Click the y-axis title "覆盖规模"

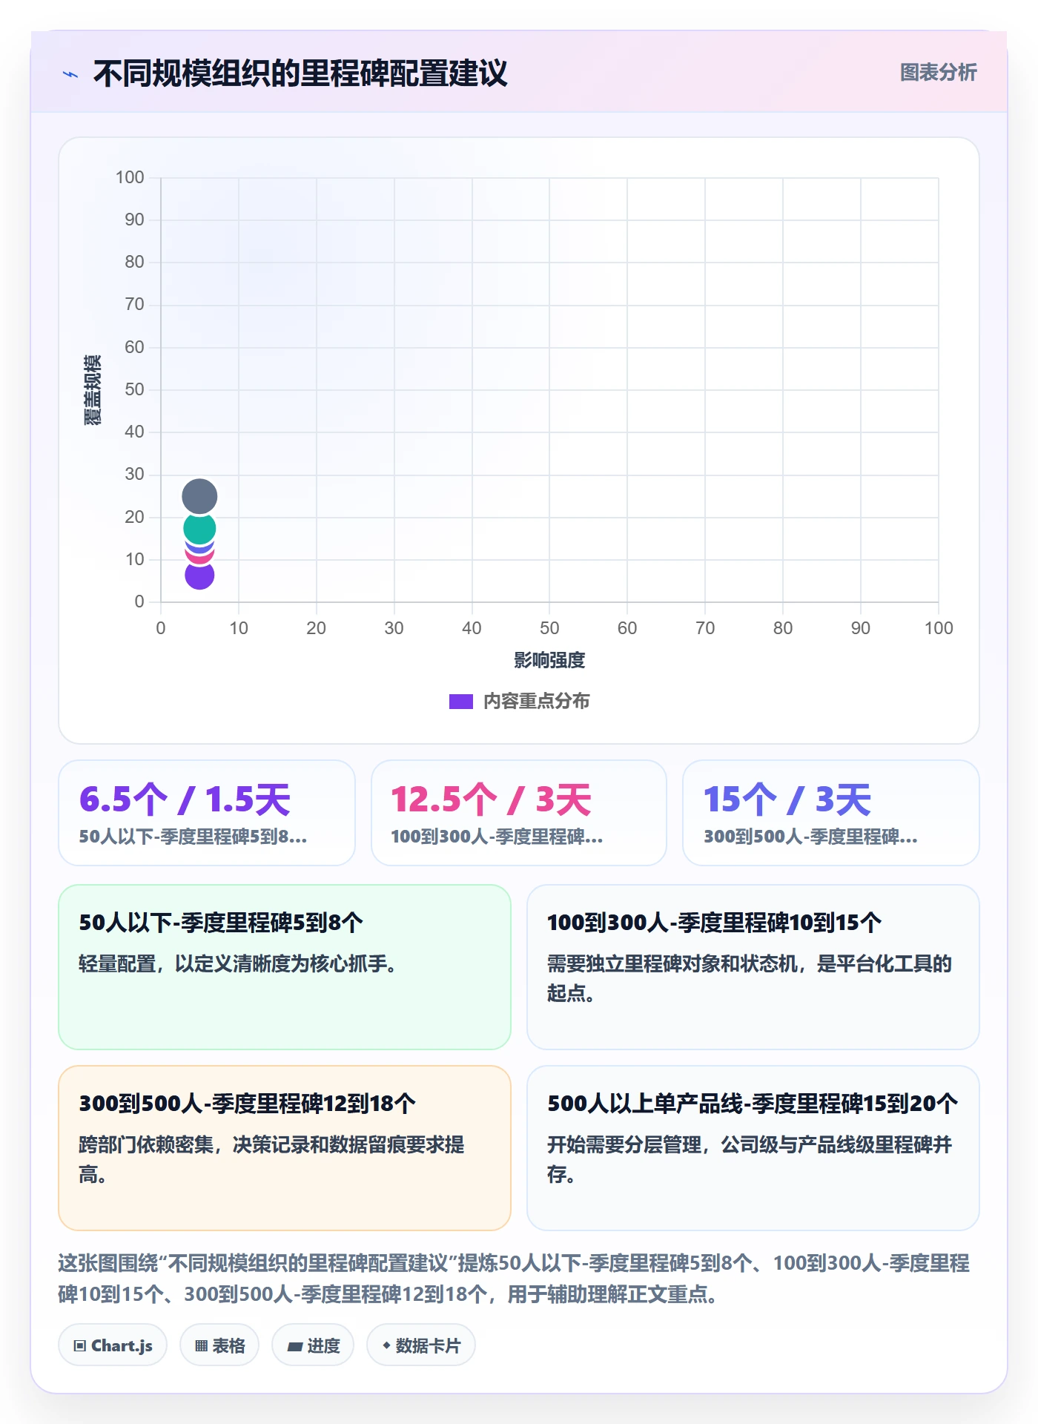(x=93, y=390)
